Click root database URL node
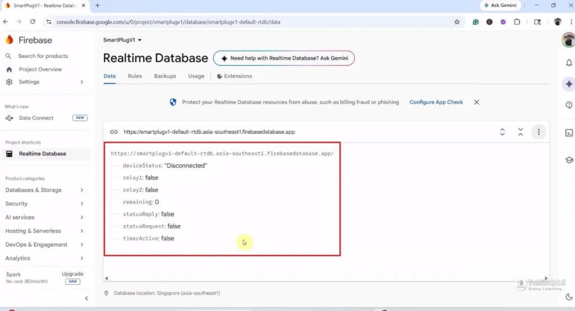This screenshot has height=311, width=575. click(222, 153)
